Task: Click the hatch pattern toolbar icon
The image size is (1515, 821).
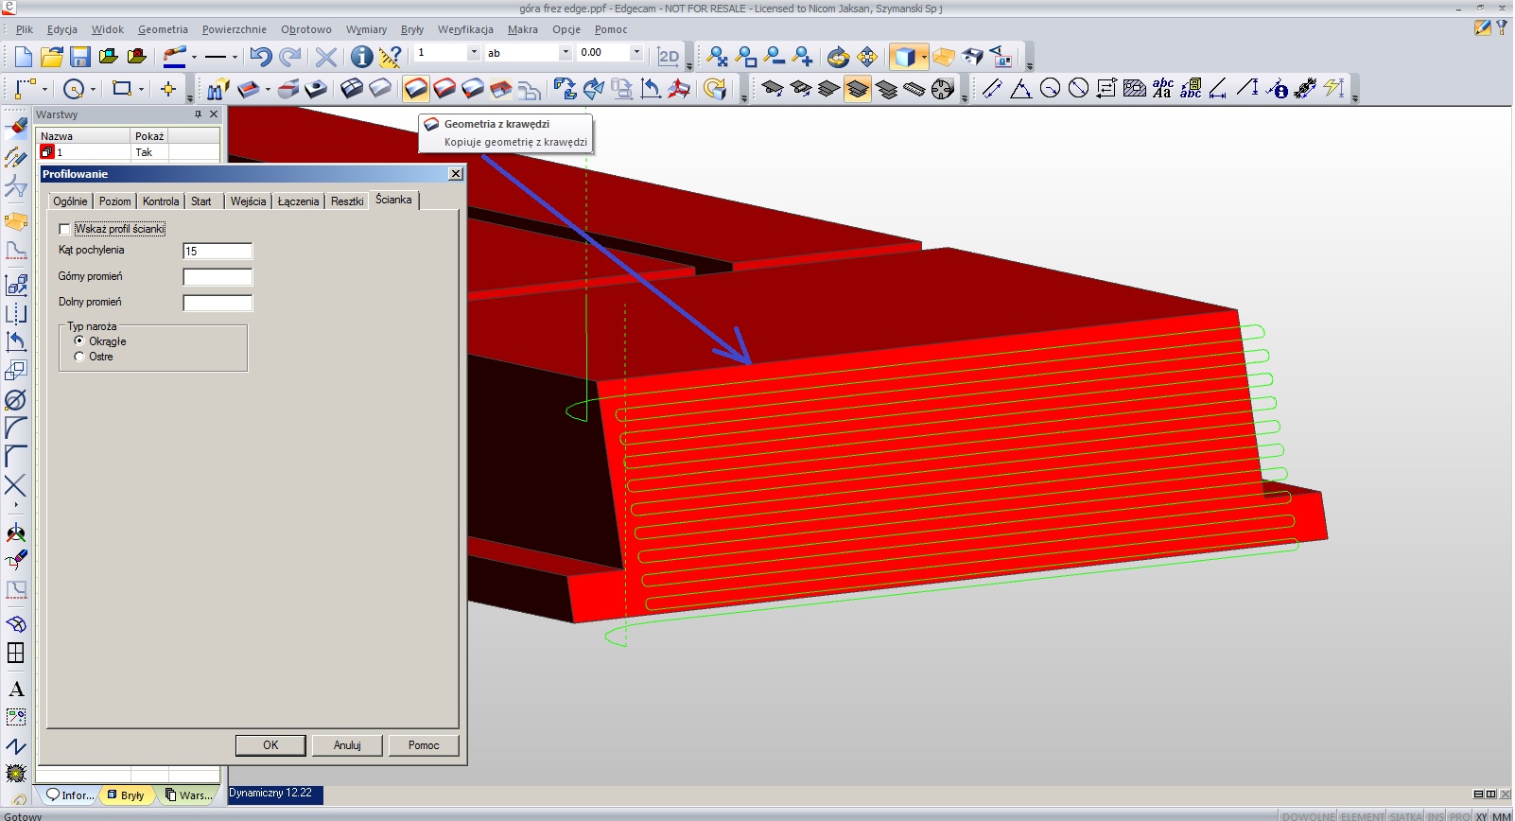Action: coord(1135,89)
